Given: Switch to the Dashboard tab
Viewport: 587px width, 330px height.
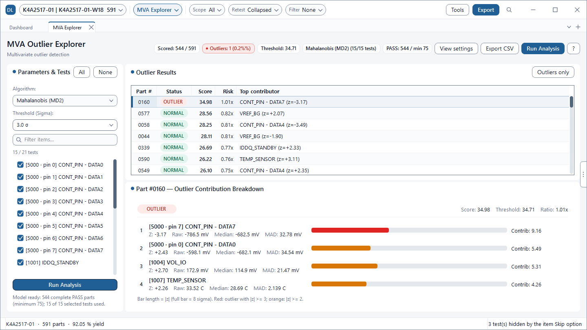Looking at the screenshot, I should (x=21, y=28).
